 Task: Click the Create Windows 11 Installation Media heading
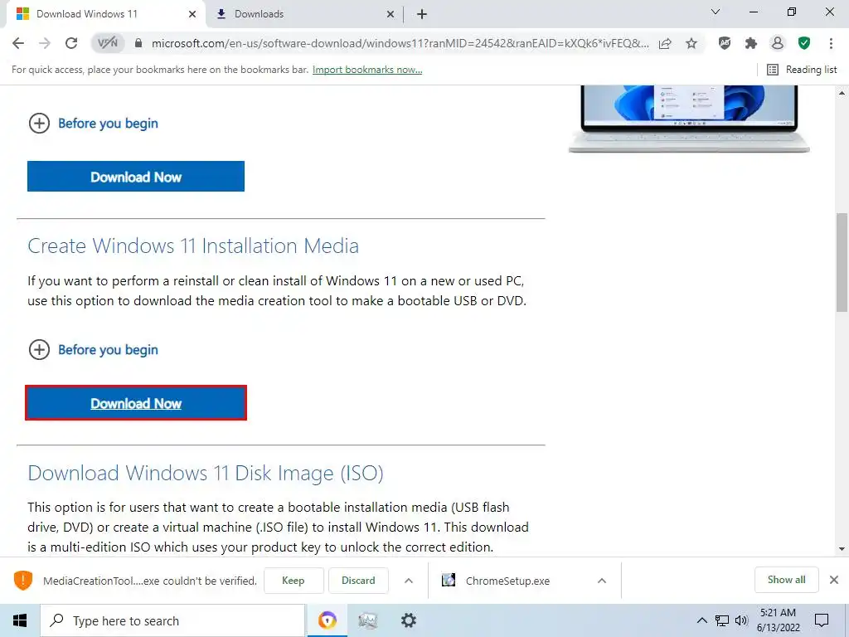[193, 246]
